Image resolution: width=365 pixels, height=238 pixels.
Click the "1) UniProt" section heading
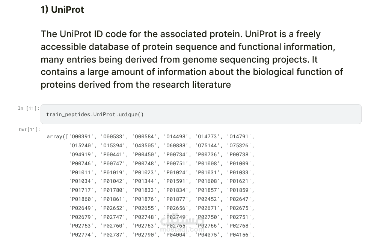[x=62, y=10]
